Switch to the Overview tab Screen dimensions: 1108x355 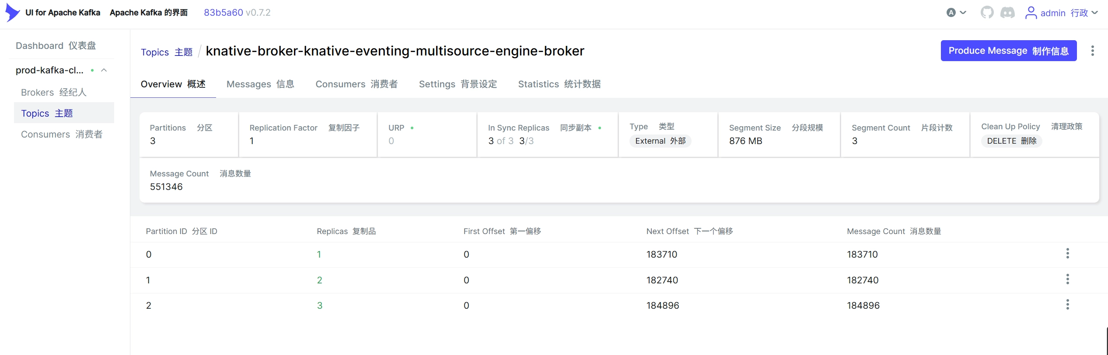pos(173,84)
